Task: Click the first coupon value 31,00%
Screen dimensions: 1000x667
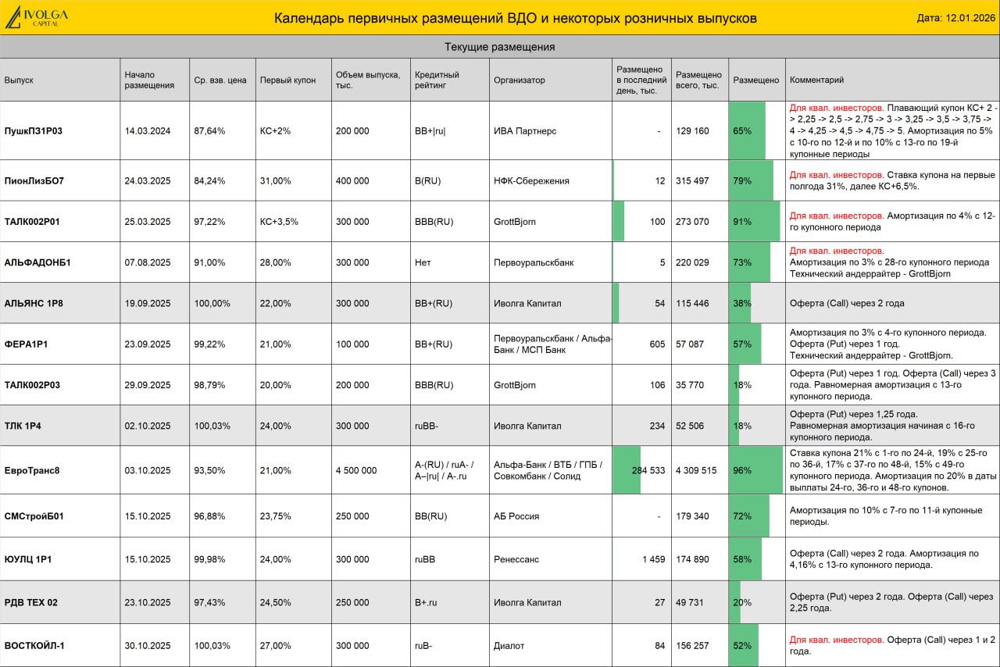Action: [x=275, y=180]
